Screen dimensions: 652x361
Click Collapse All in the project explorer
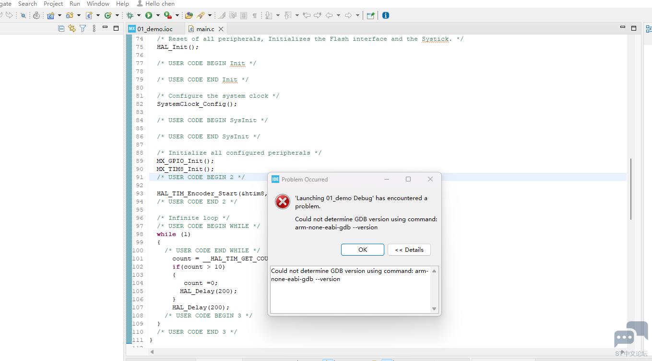(x=61, y=28)
